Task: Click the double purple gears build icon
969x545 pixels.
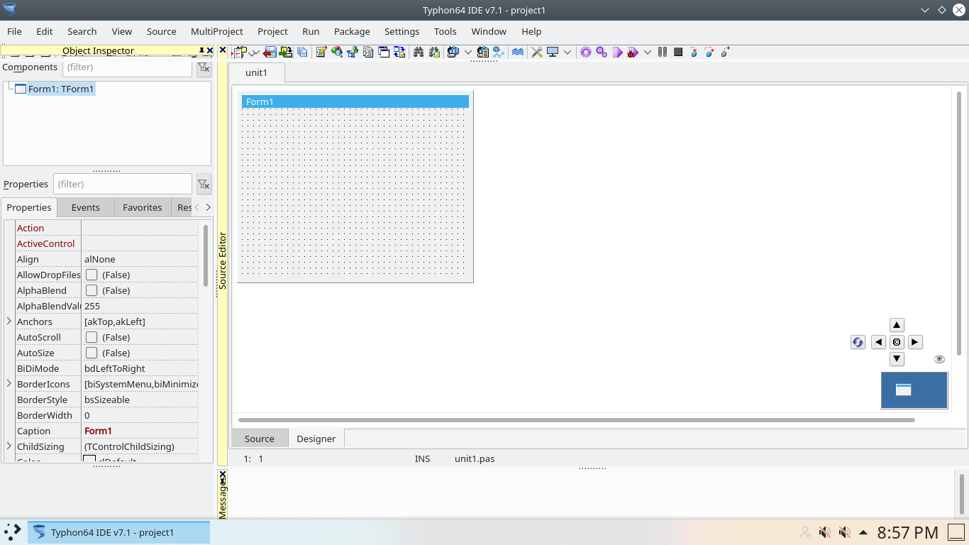Action: (602, 52)
